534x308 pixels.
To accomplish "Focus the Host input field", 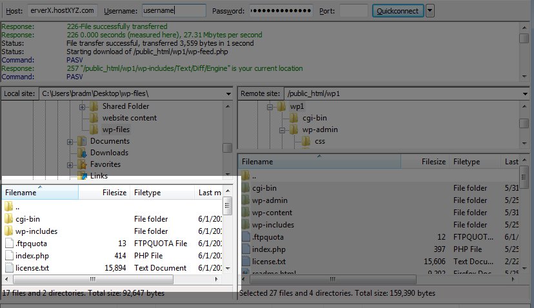I will tap(63, 10).
